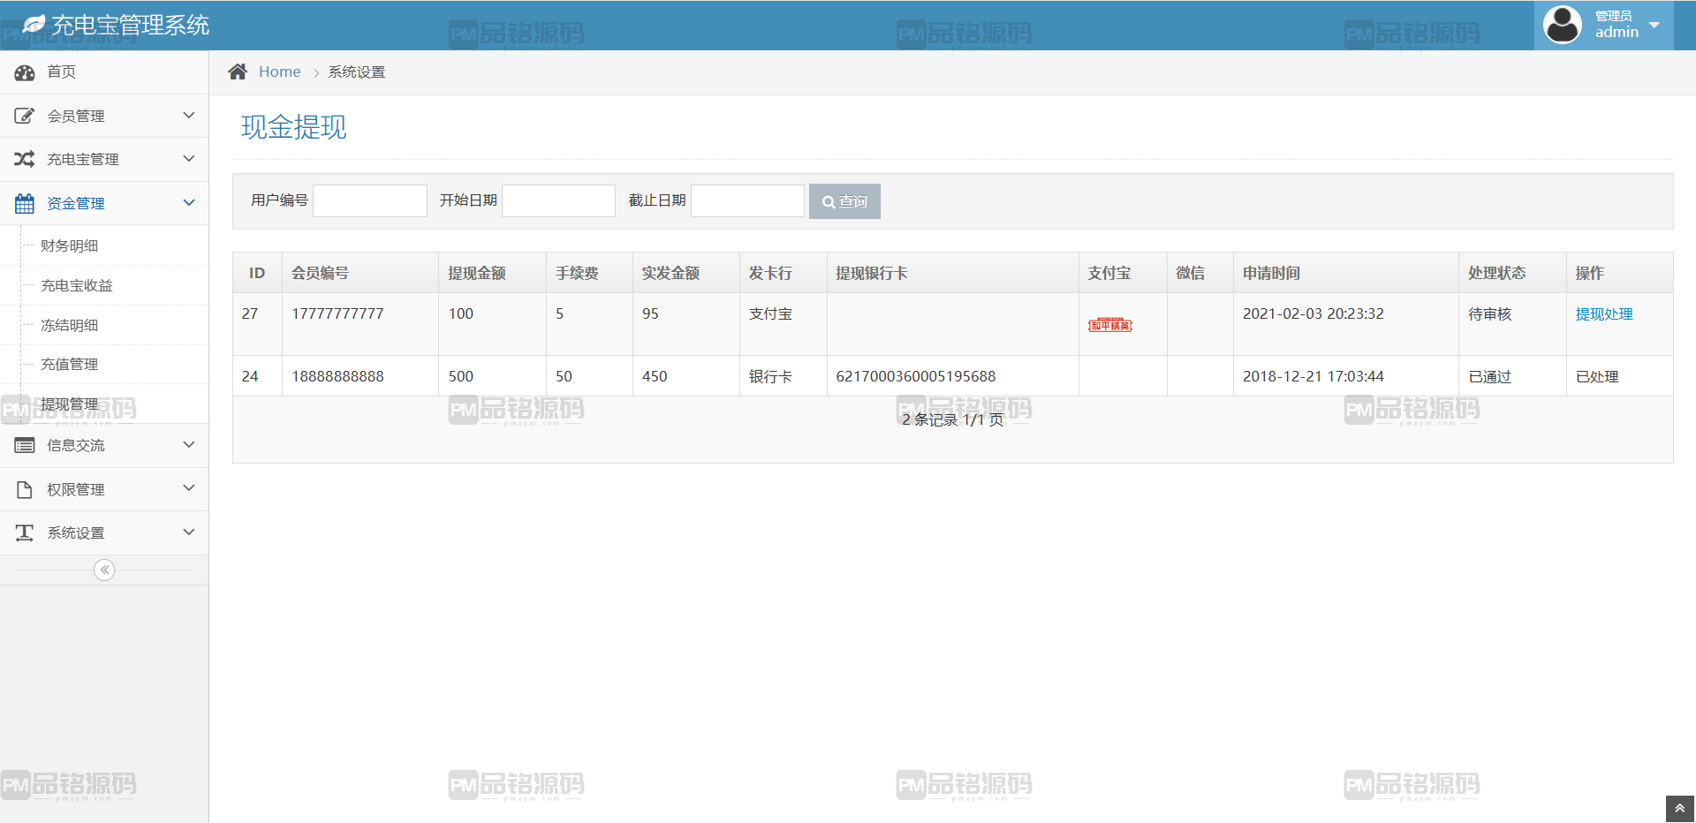The width and height of the screenshot is (1696, 823).
Task: Open 提现管理 submenu item
Action: coord(69,404)
